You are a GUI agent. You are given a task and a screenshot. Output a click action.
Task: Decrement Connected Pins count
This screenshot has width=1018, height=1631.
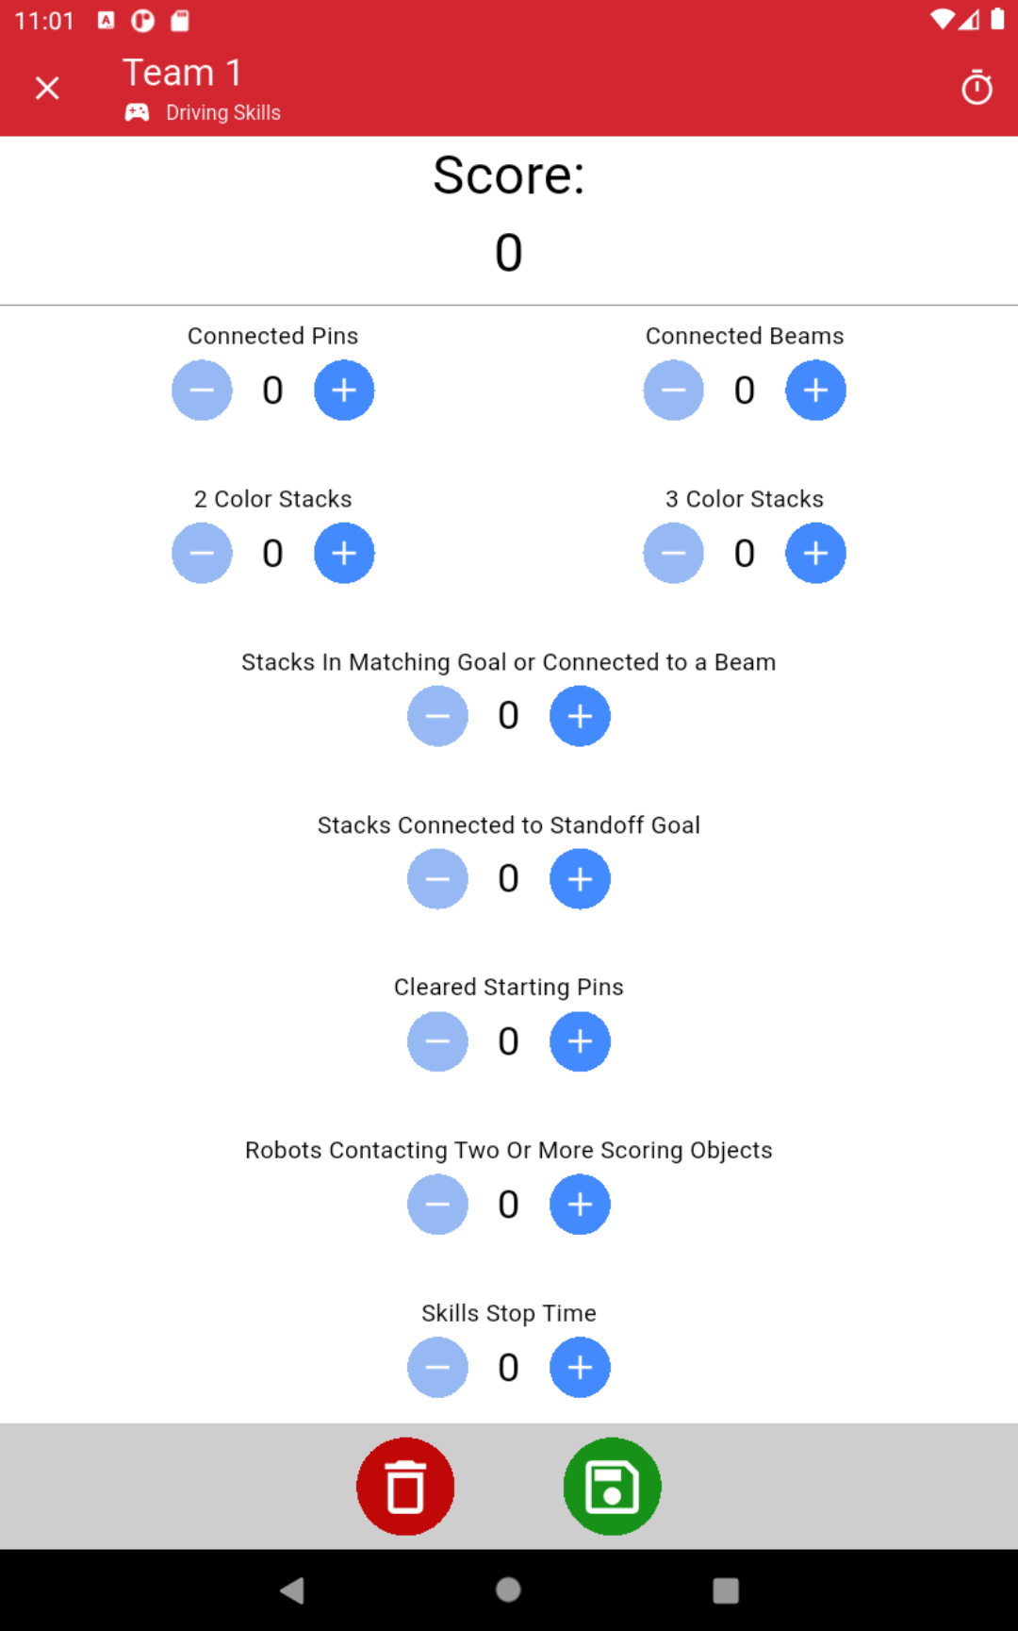click(x=202, y=390)
